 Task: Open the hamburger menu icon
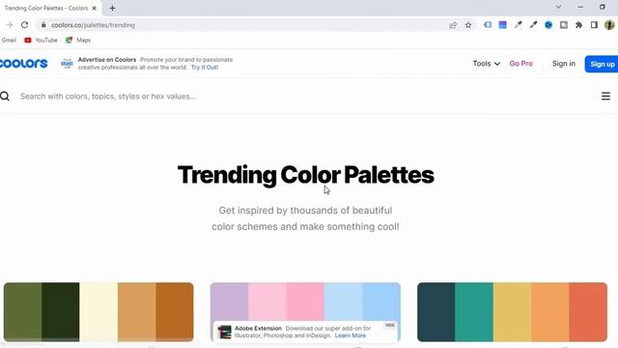(605, 97)
